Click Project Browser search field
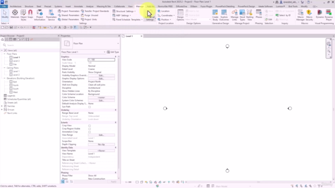 pos(30,45)
